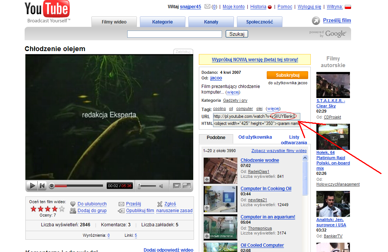Select the video URL field
388x252 pixels.
257,116
